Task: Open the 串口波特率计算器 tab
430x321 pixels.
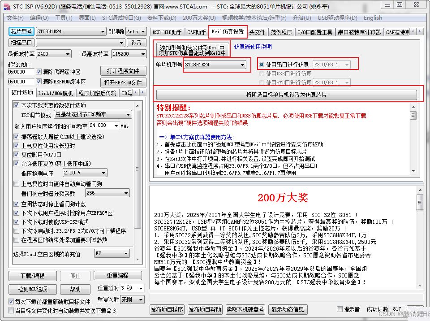Action: (x=359, y=32)
